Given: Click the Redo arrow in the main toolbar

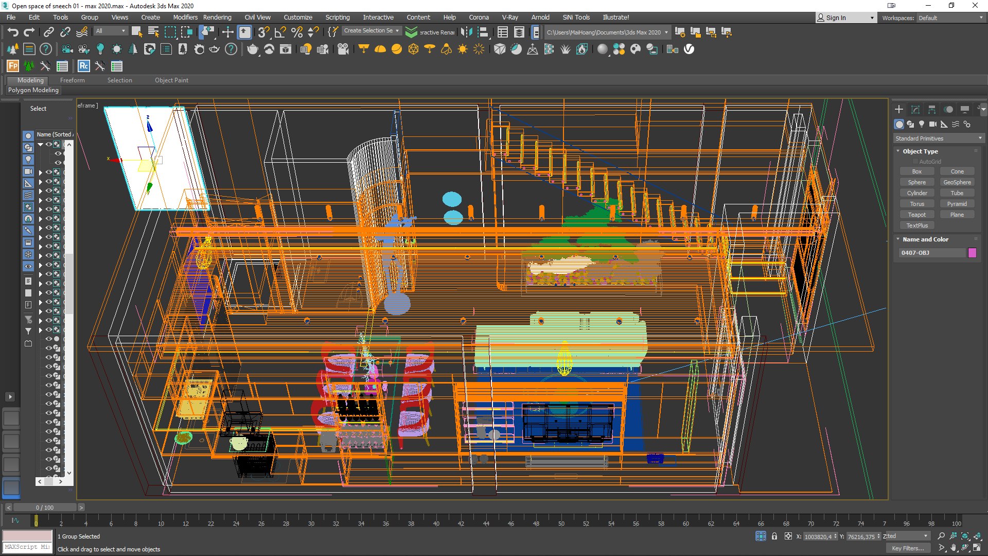Looking at the screenshot, I should coord(29,32).
